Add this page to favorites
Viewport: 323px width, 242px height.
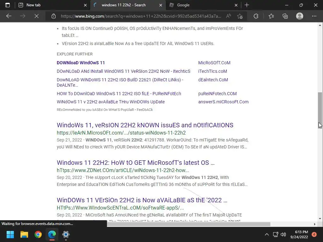(x=240, y=16)
